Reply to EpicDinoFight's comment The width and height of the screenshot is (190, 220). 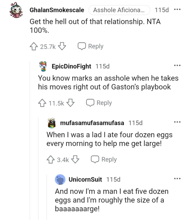point(99,103)
